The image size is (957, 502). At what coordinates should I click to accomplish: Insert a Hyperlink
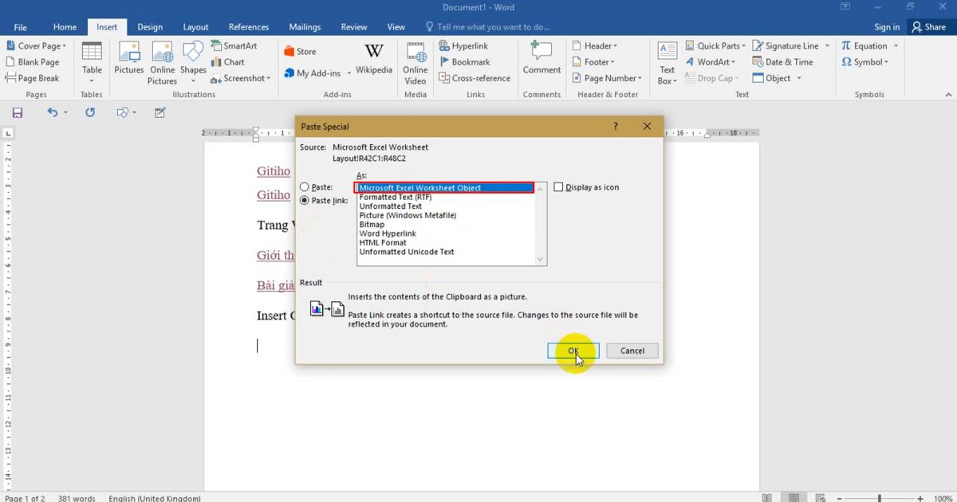click(x=469, y=45)
